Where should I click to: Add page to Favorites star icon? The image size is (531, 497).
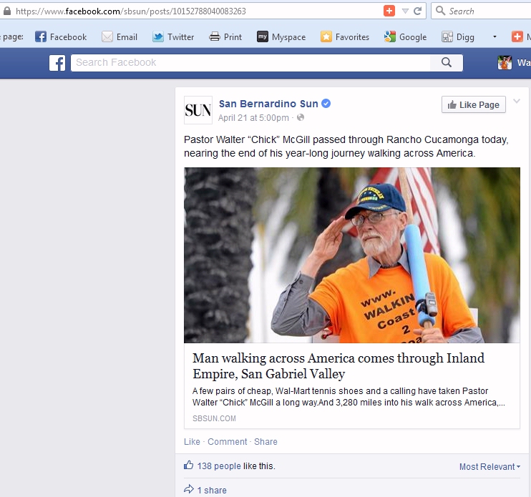coord(326,36)
